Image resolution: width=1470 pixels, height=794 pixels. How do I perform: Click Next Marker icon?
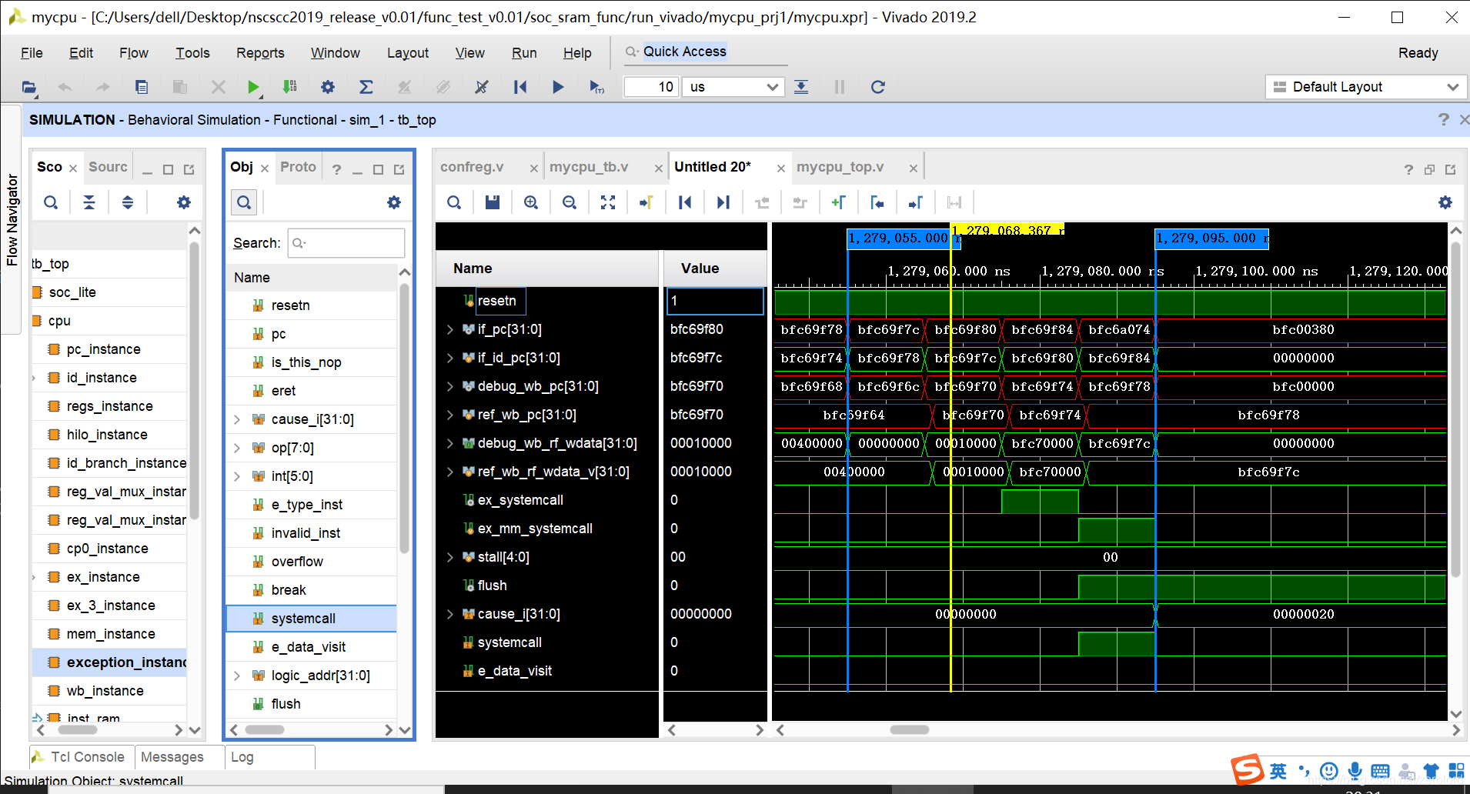pyautogui.click(x=916, y=202)
